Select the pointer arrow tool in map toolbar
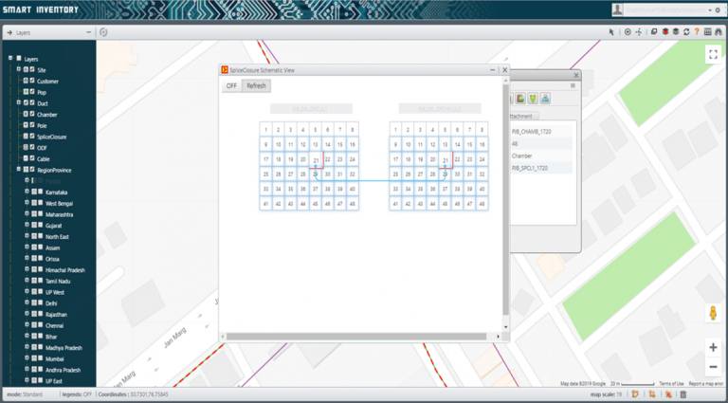 click(x=611, y=32)
